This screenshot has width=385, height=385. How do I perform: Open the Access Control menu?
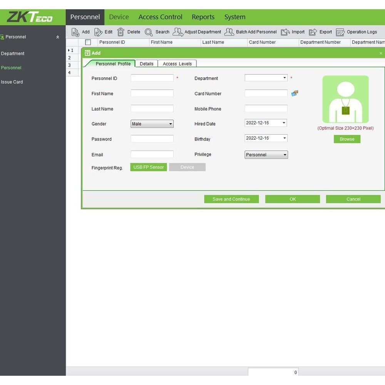point(160,17)
